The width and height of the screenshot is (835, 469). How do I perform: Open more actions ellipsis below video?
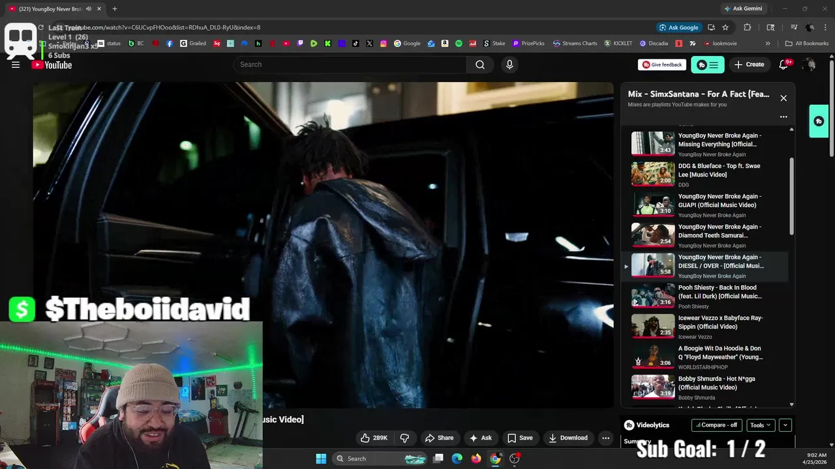click(606, 438)
